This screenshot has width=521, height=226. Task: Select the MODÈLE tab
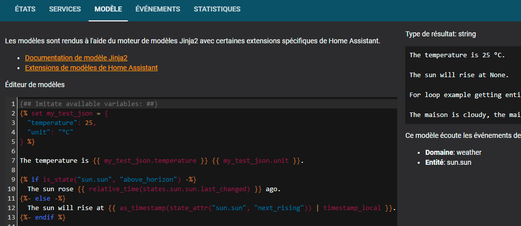(108, 9)
